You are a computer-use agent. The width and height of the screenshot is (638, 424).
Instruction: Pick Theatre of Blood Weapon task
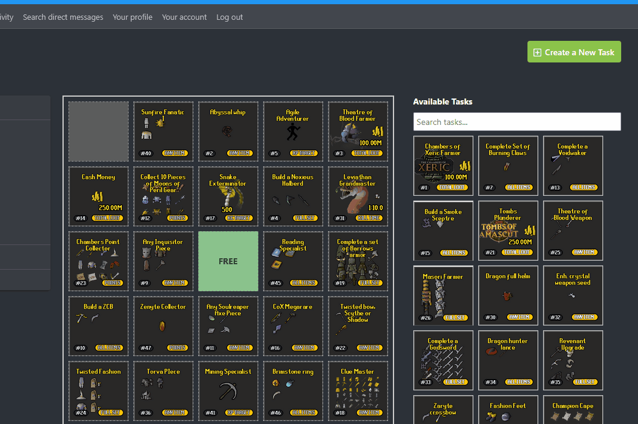click(573, 231)
